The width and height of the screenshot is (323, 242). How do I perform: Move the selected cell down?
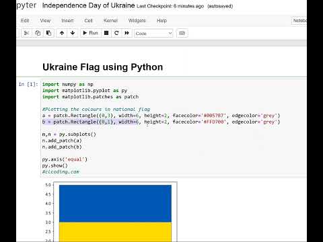click(x=73, y=33)
